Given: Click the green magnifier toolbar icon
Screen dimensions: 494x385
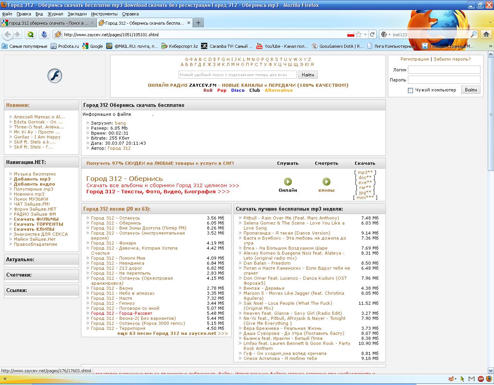Looking at the screenshot, I should click(x=30, y=34).
